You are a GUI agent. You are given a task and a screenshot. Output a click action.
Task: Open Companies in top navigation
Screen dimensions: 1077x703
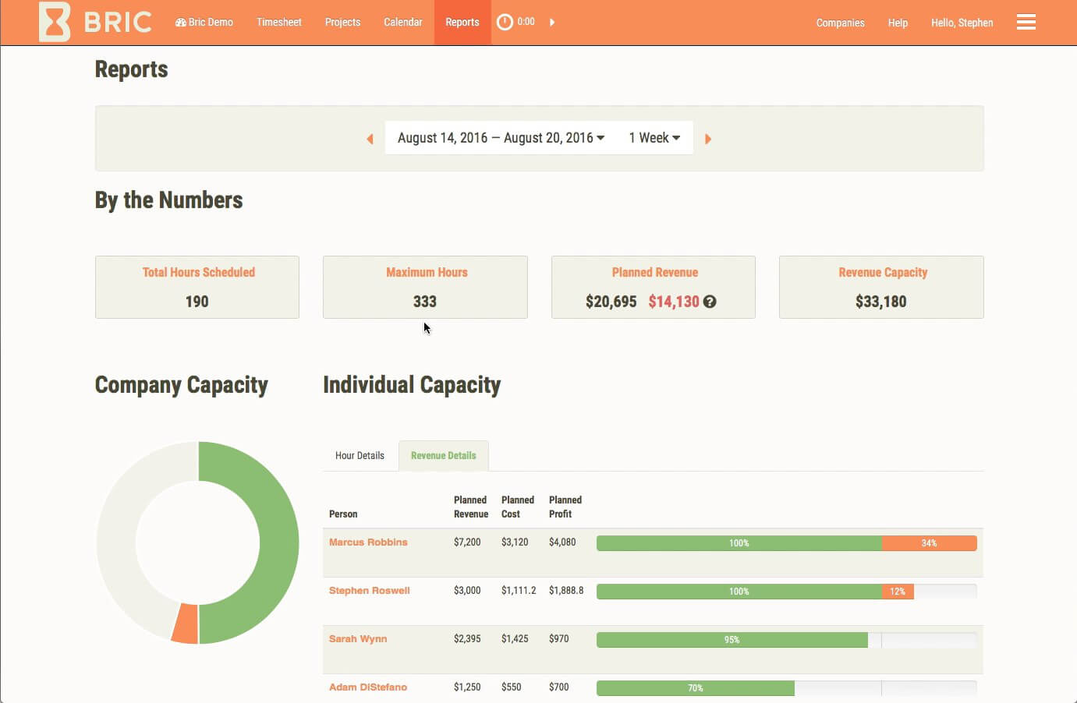[840, 23]
